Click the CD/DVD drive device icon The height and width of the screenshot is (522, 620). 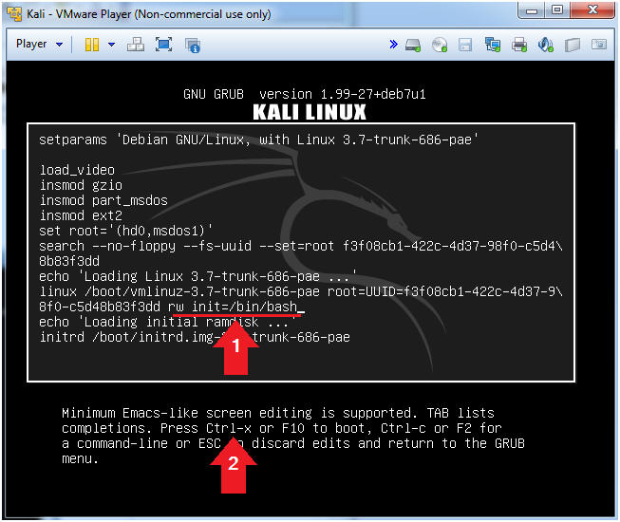click(440, 45)
